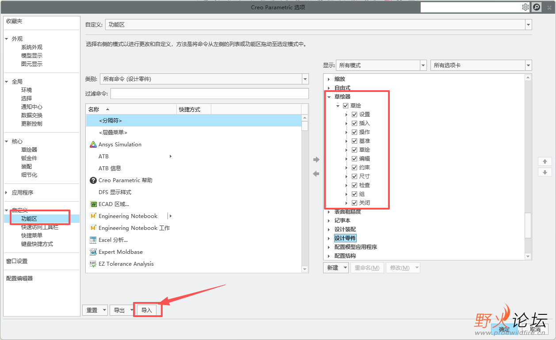This screenshot has height=340, width=556.
Task: Uncheck the 操作 group checkbox
Action: pos(354,132)
